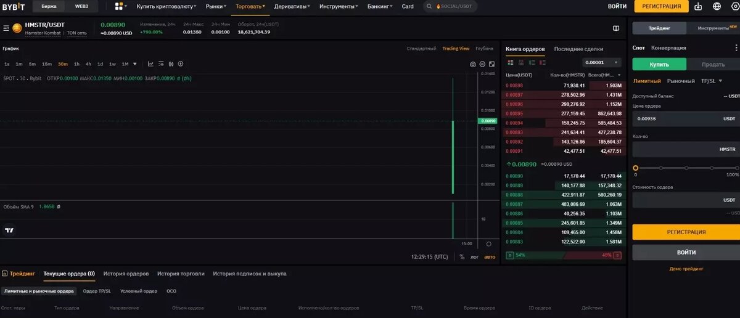The width and height of the screenshot is (740, 318).
Task: Select the 15m timeframe
Action: pos(47,63)
